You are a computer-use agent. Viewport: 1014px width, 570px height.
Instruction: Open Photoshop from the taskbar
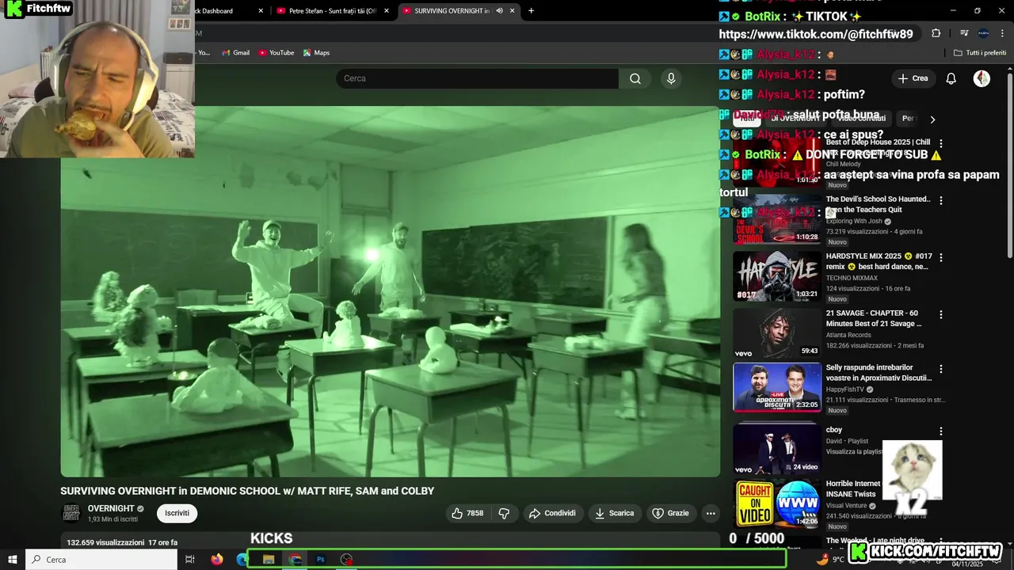pyautogui.click(x=321, y=560)
